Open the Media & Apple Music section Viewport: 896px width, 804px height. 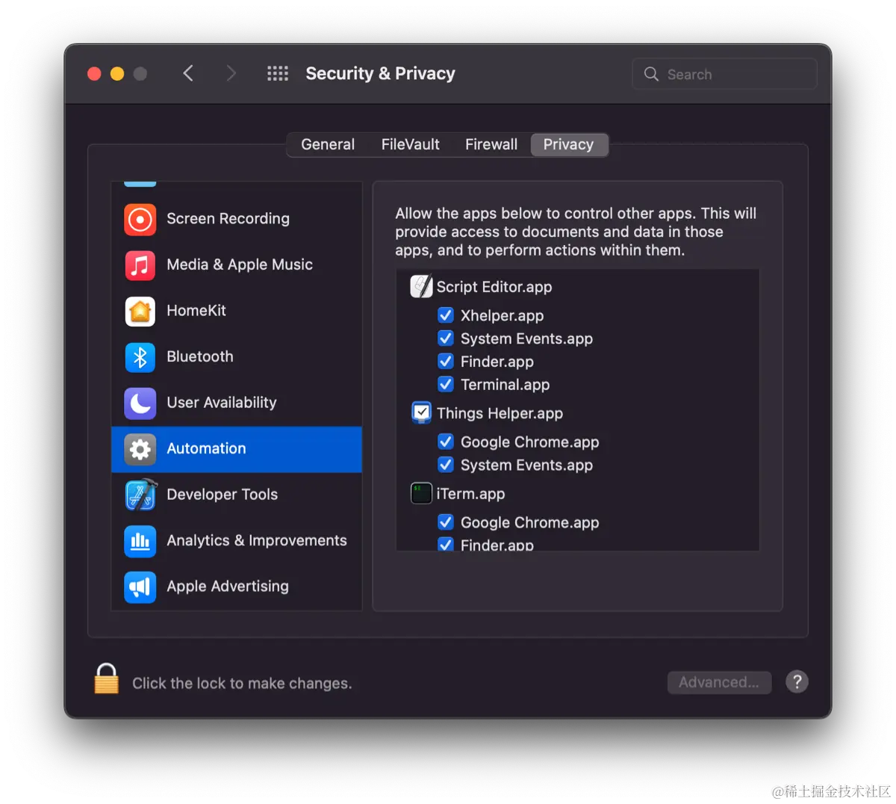[240, 265]
